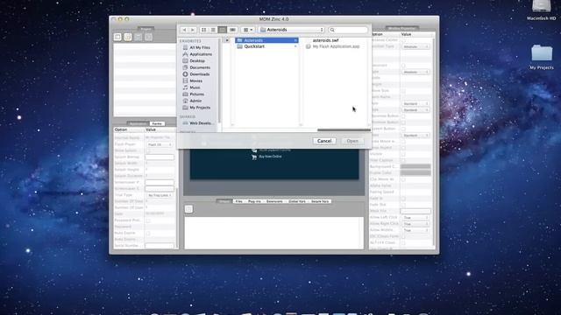Go to Desktop in sidebar
561x315 pixels.
194,61
